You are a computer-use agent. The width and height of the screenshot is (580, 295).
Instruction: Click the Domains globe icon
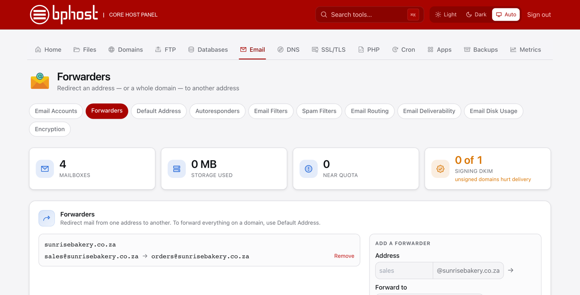click(111, 49)
